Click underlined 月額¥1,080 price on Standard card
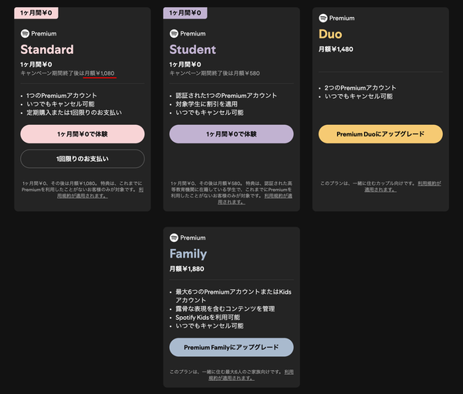The width and height of the screenshot is (463, 394). click(x=100, y=73)
